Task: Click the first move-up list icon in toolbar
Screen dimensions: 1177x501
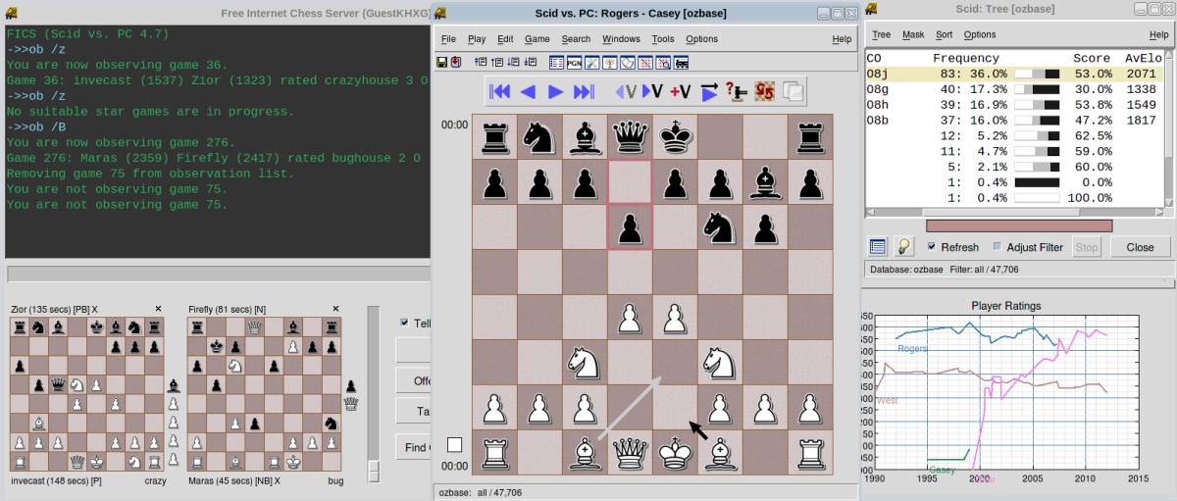Action: click(x=481, y=63)
